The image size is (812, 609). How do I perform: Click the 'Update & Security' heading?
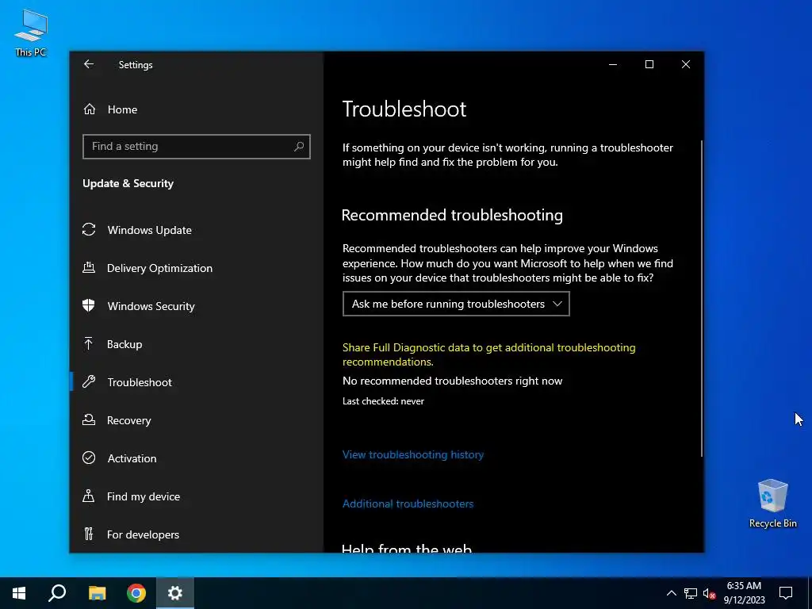(x=128, y=183)
